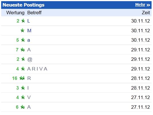The height and width of the screenshot is (115, 153).
Task: Click the double star icon rated 16
Action: tap(22, 78)
